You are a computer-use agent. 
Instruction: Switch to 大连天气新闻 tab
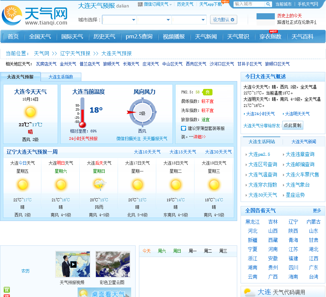(x=304, y=142)
